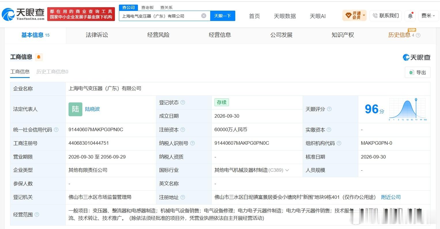Switch to 经营风险 tab
This screenshot has width=440, height=229.
[158, 35]
